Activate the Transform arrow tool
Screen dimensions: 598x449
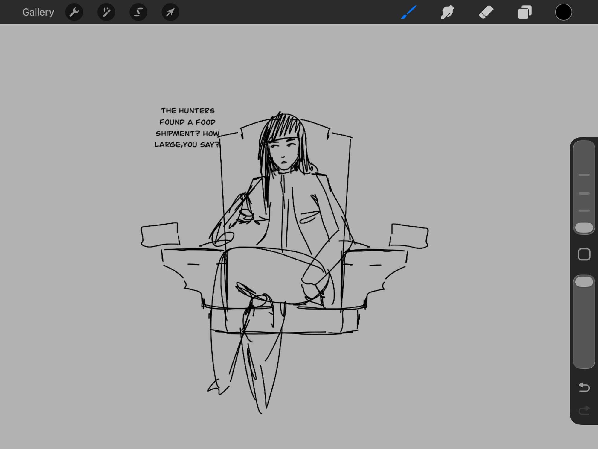[170, 12]
